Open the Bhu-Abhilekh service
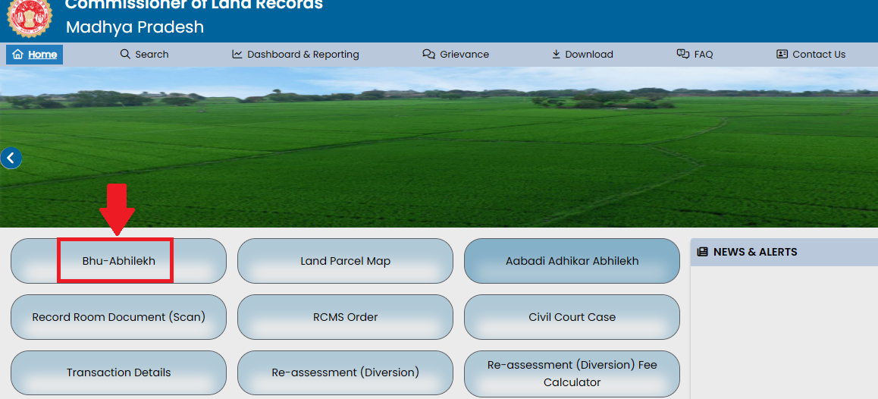Image resolution: width=878 pixels, height=399 pixels. click(x=118, y=261)
